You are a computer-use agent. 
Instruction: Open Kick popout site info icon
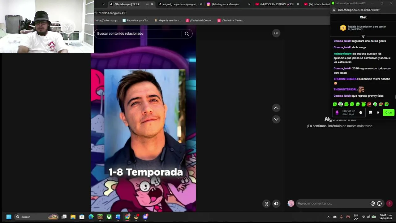pyautogui.click(x=334, y=10)
